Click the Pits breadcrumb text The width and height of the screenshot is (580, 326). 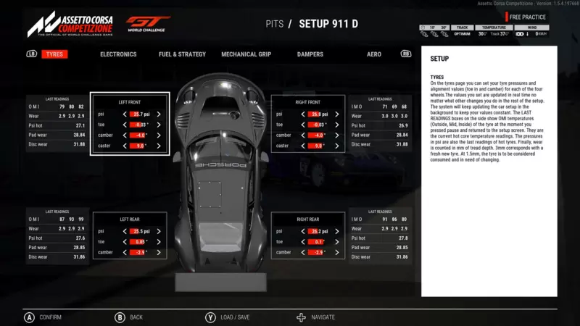click(x=275, y=24)
